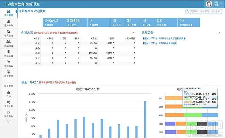This screenshot has height=138, width=225.
Task: Open the 通知公告 bell icon
Action: click(8, 21)
